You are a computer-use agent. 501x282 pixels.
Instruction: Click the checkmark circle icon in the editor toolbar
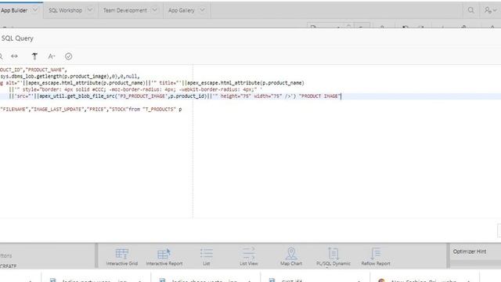point(68,56)
